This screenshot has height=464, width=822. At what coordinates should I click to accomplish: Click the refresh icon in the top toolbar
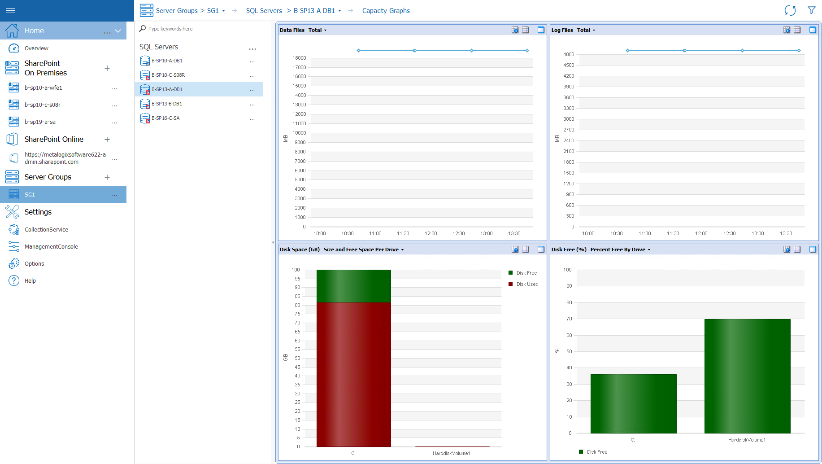[790, 10]
